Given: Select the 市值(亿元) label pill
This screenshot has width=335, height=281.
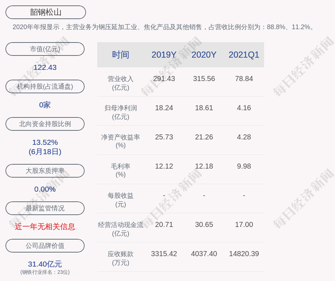Looking at the screenshot, I should (x=45, y=49).
